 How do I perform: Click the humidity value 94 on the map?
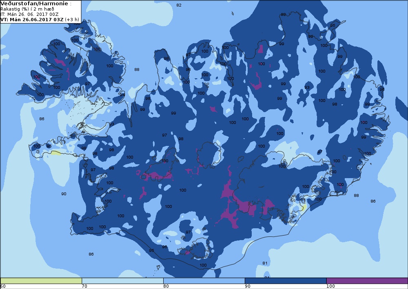[x=122, y=95]
